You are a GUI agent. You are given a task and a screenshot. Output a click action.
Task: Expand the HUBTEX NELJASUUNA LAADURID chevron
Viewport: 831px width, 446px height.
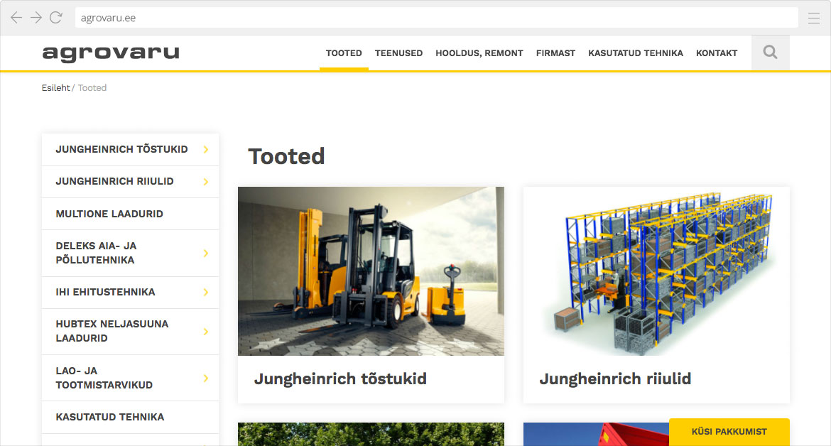coord(206,332)
